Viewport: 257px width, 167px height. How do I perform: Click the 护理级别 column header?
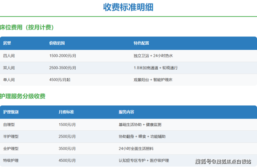tap(11, 112)
